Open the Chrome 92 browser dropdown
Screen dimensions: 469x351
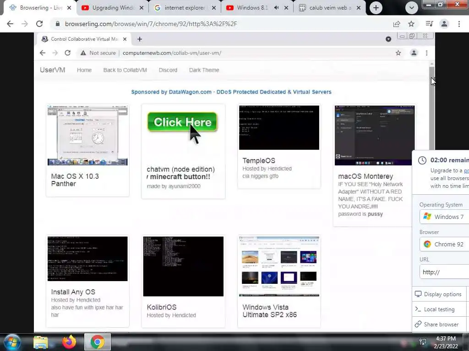[444, 244]
